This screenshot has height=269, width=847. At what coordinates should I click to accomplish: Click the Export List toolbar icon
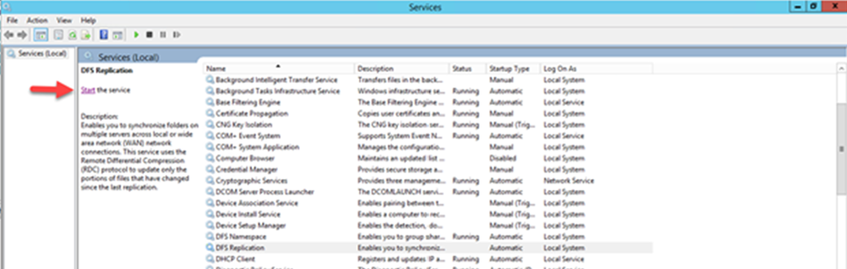coord(86,34)
